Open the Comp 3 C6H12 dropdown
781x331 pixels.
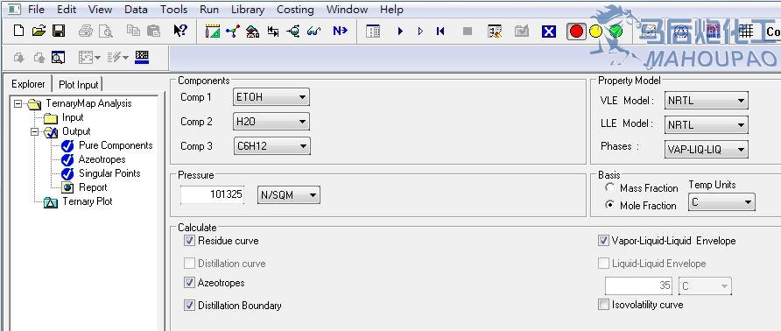point(271,146)
